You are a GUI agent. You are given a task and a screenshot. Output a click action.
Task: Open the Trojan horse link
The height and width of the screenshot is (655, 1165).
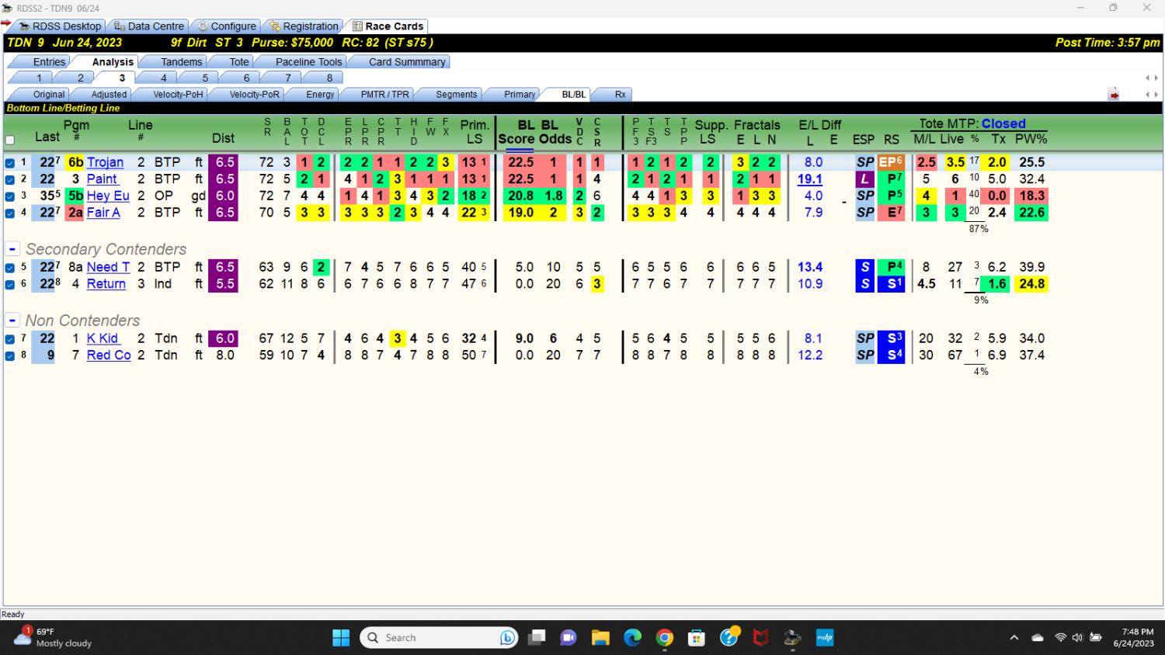(x=105, y=162)
